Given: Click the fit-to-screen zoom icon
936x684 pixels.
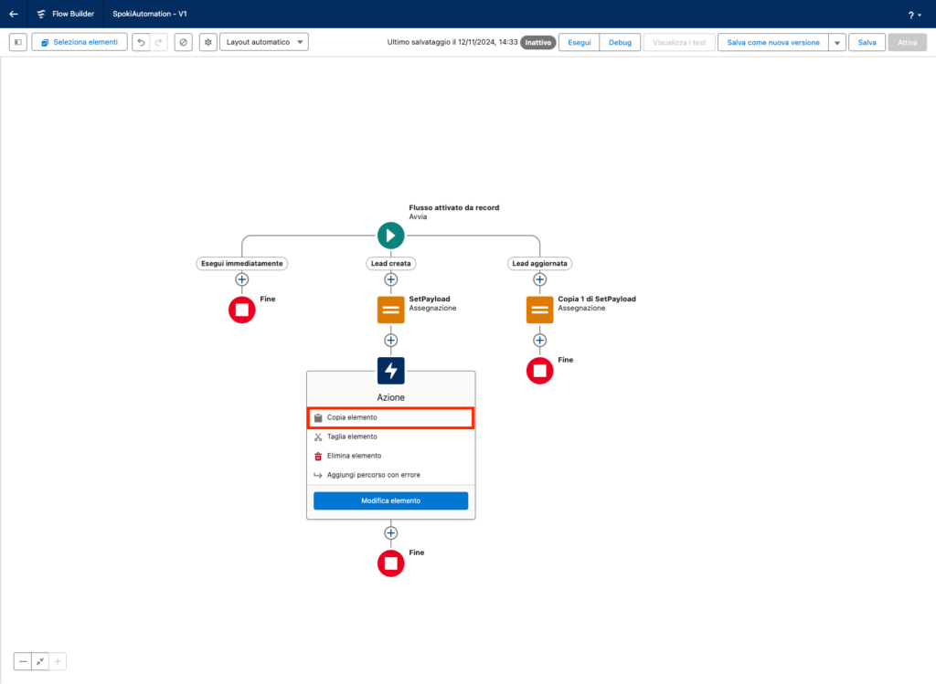Looking at the screenshot, I should [x=40, y=661].
